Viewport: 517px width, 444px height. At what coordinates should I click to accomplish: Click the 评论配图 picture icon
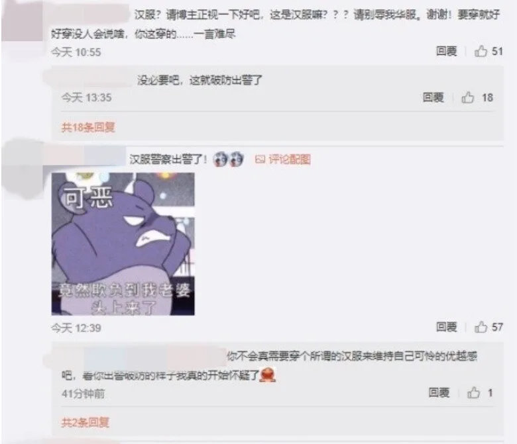tap(260, 159)
